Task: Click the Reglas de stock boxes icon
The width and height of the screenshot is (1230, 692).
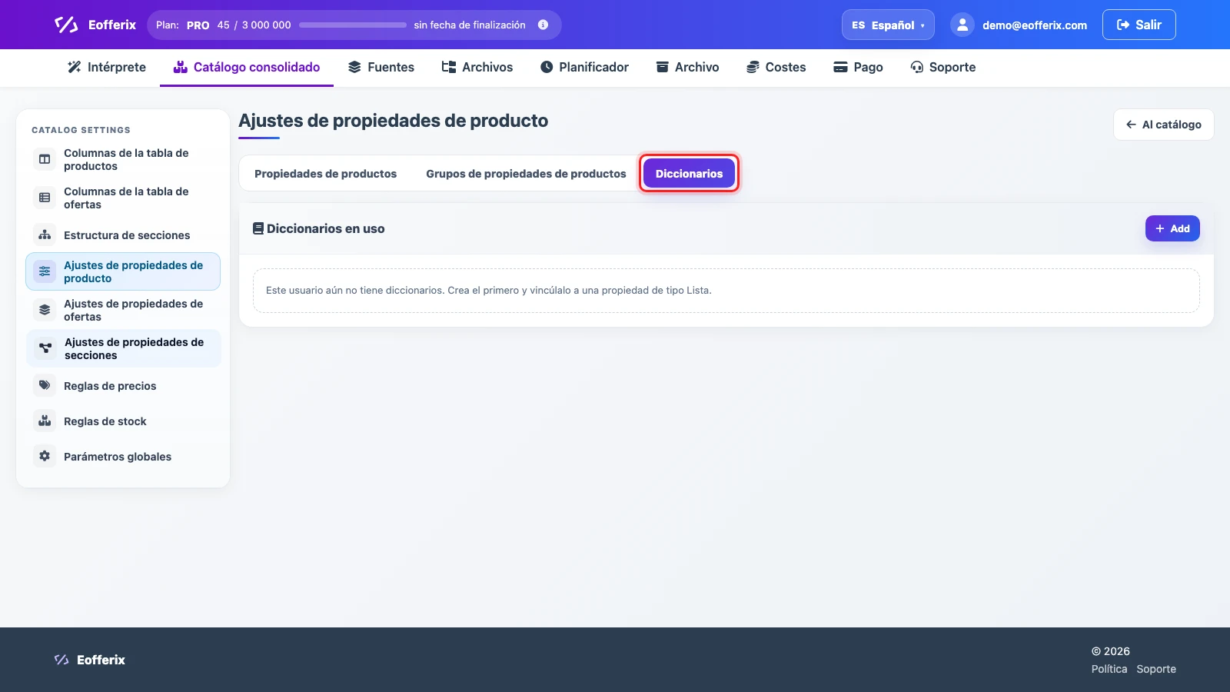Action: [x=45, y=421]
